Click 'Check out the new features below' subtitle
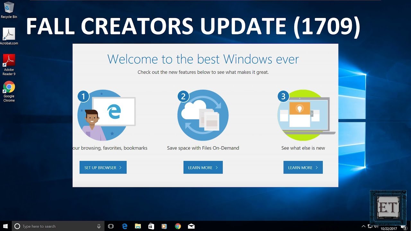This screenshot has height=231, width=411. click(x=203, y=72)
